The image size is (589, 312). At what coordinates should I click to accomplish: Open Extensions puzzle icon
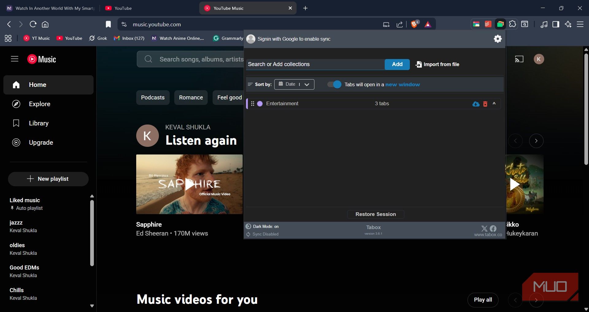512,24
